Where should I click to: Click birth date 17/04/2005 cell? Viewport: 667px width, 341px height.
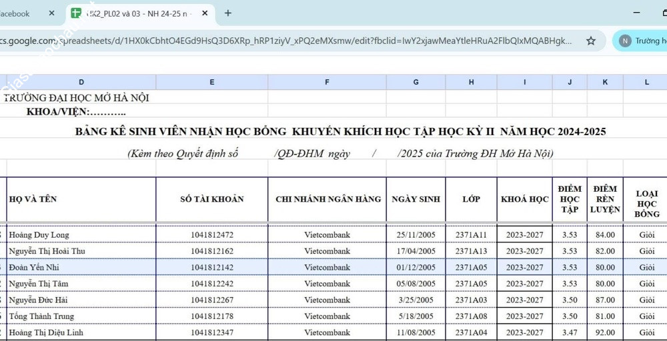(x=416, y=251)
